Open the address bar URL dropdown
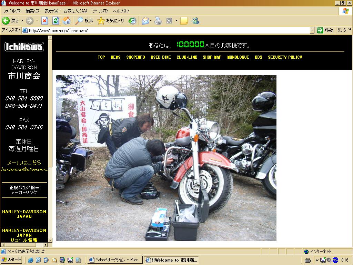The height and width of the screenshot is (265, 353). coord(312,30)
